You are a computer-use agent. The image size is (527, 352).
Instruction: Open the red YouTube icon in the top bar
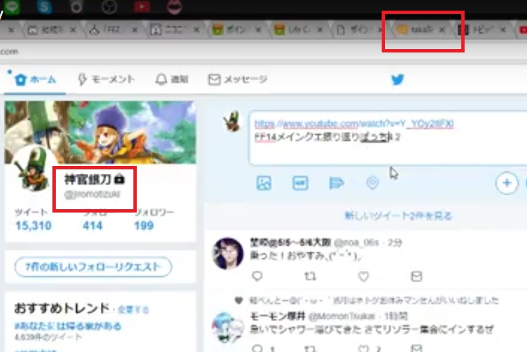[142, 6]
